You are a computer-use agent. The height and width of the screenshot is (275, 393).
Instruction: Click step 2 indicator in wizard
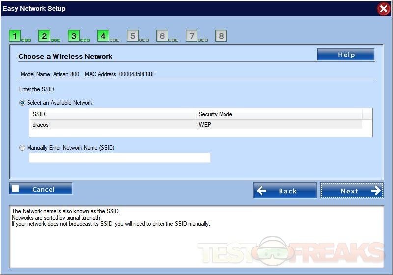pyautogui.click(x=44, y=36)
